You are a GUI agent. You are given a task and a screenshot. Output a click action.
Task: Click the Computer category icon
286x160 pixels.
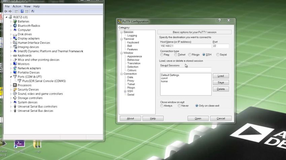(15, 30)
